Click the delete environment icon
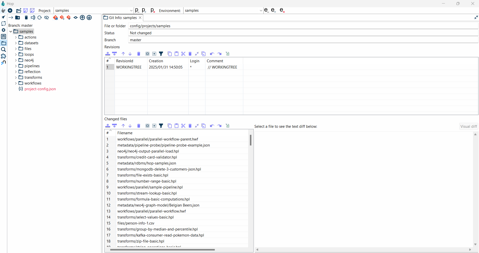 tap(282, 10)
